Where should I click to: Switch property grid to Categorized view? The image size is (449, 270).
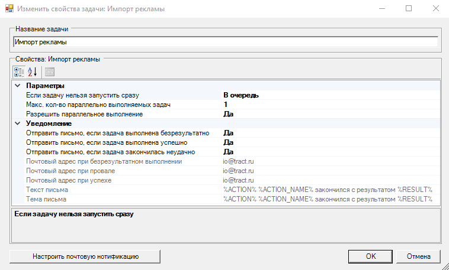click(x=19, y=71)
